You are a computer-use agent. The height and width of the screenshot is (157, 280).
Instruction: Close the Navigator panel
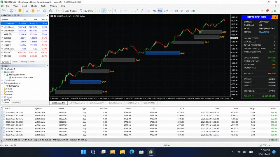47,66
